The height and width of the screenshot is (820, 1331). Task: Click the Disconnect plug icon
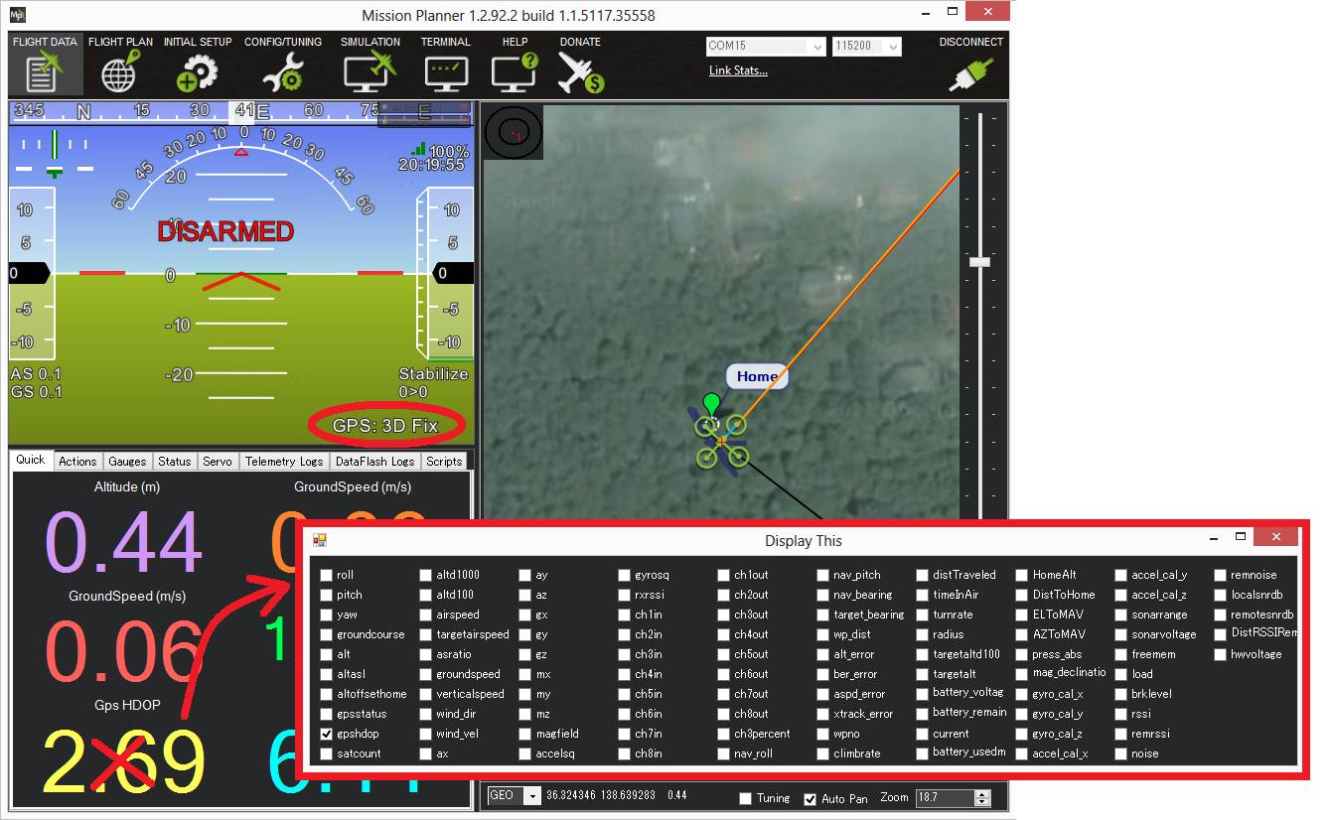point(970,72)
